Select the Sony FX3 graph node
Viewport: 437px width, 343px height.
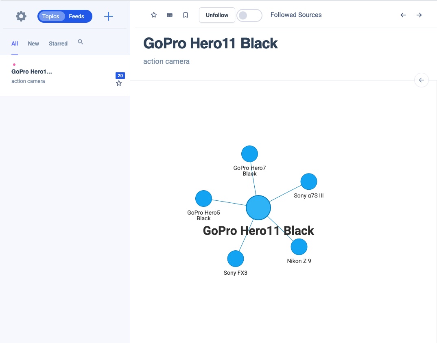point(236,258)
